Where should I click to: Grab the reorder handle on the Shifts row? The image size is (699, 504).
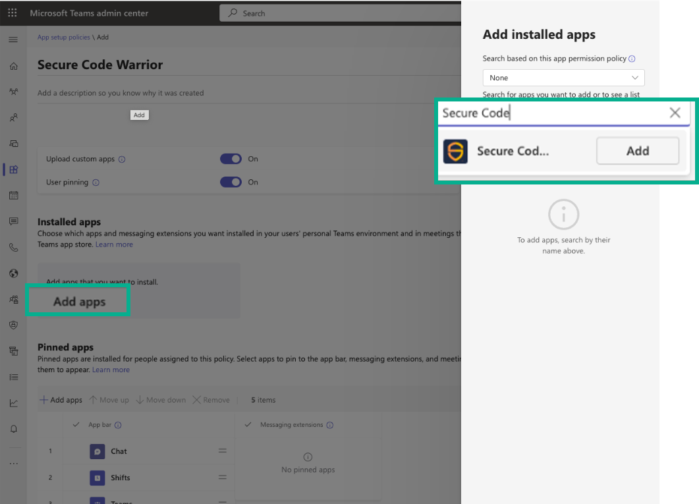223,477
